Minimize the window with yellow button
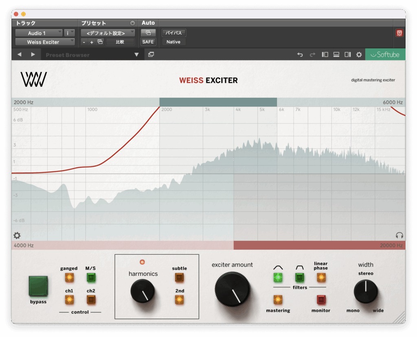This screenshot has width=417, height=337. click(x=23, y=14)
